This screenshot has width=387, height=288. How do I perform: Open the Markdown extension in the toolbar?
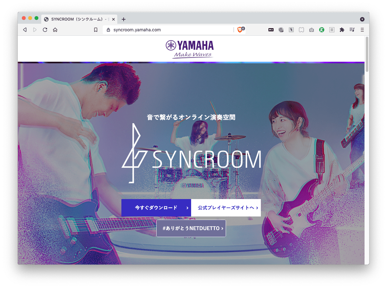pyautogui.click(x=271, y=29)
